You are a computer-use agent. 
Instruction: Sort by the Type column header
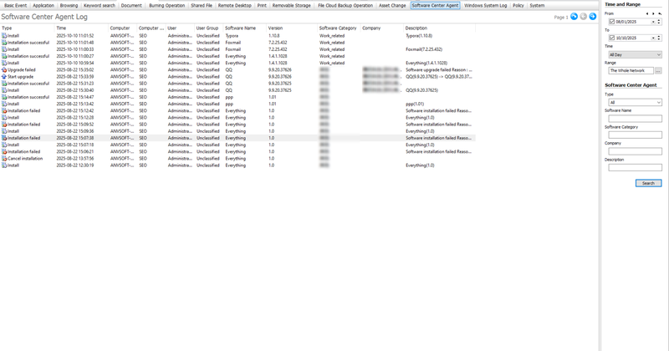click(x=28, y=28)
